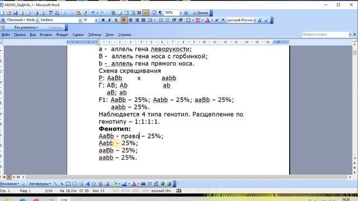This screenshot has height=201, width=358.
Task: Open the font color dropdown arrow
Action: pyautogui.click(x=212, y=20)
